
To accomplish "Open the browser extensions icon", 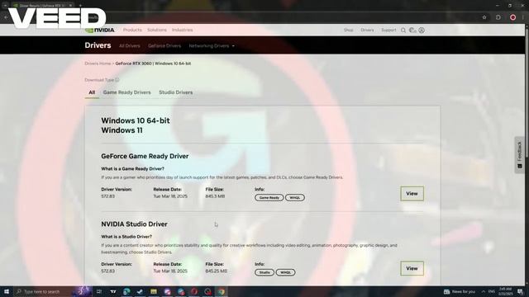I will click(x=498, y=17).
